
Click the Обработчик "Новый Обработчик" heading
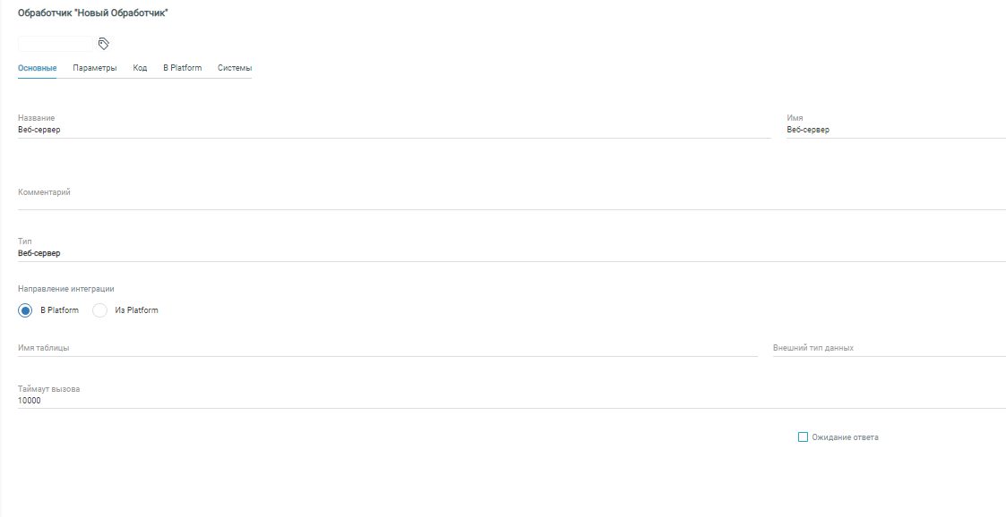(93, 14)
